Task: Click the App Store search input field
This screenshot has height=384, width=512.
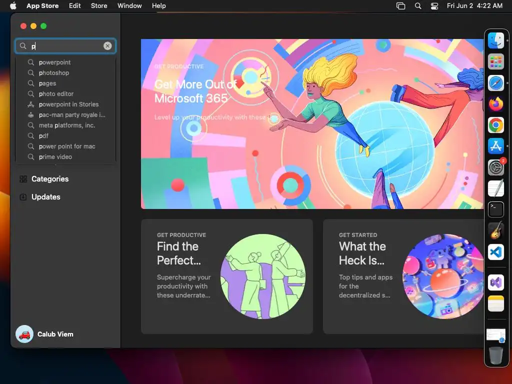Action: [65, 46]
